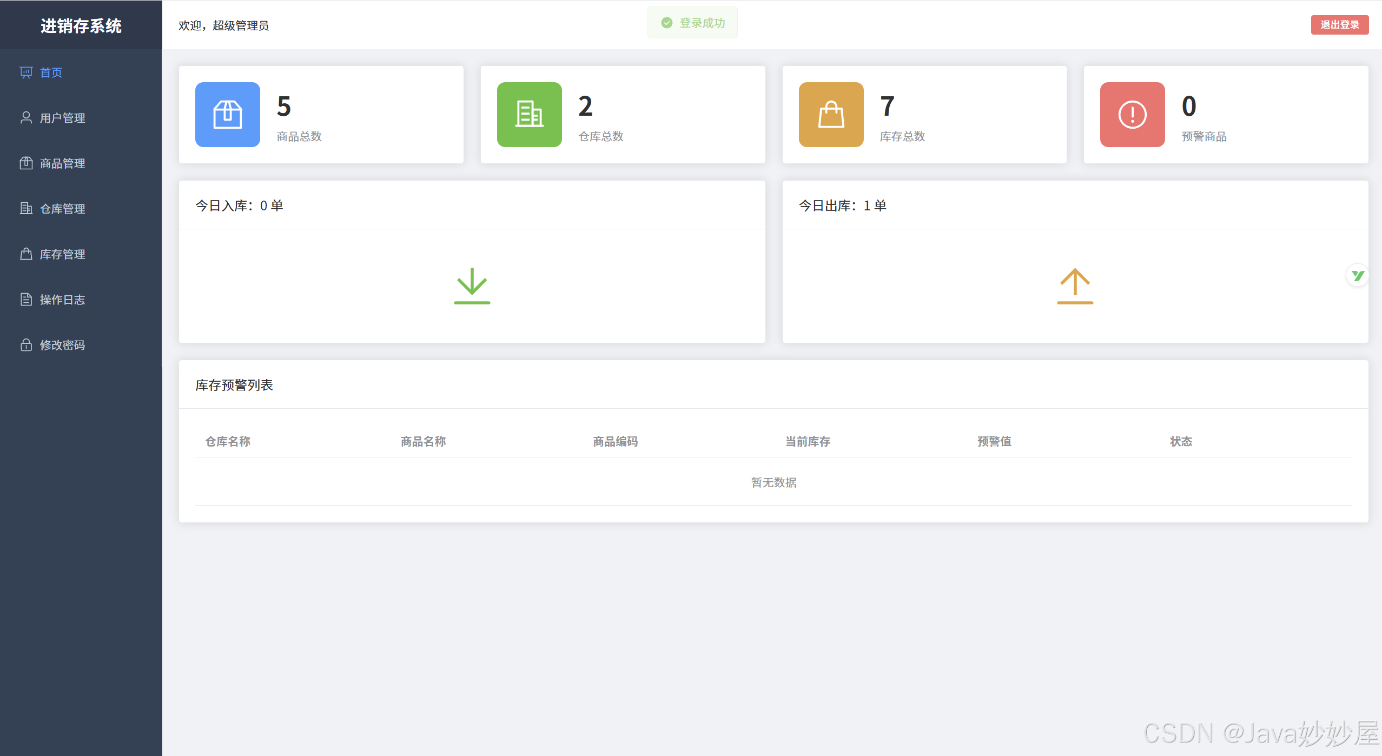Click the 库存预警列表 heading
This screenshot has width=1382, height=756.
click(234, 385)
